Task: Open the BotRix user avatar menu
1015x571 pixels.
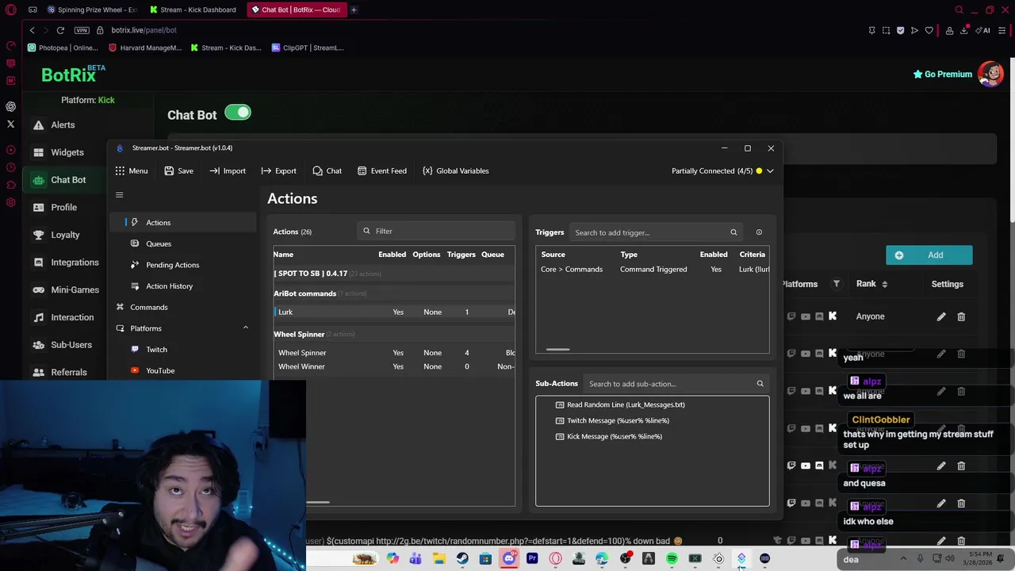Action: tap(990, 74)
